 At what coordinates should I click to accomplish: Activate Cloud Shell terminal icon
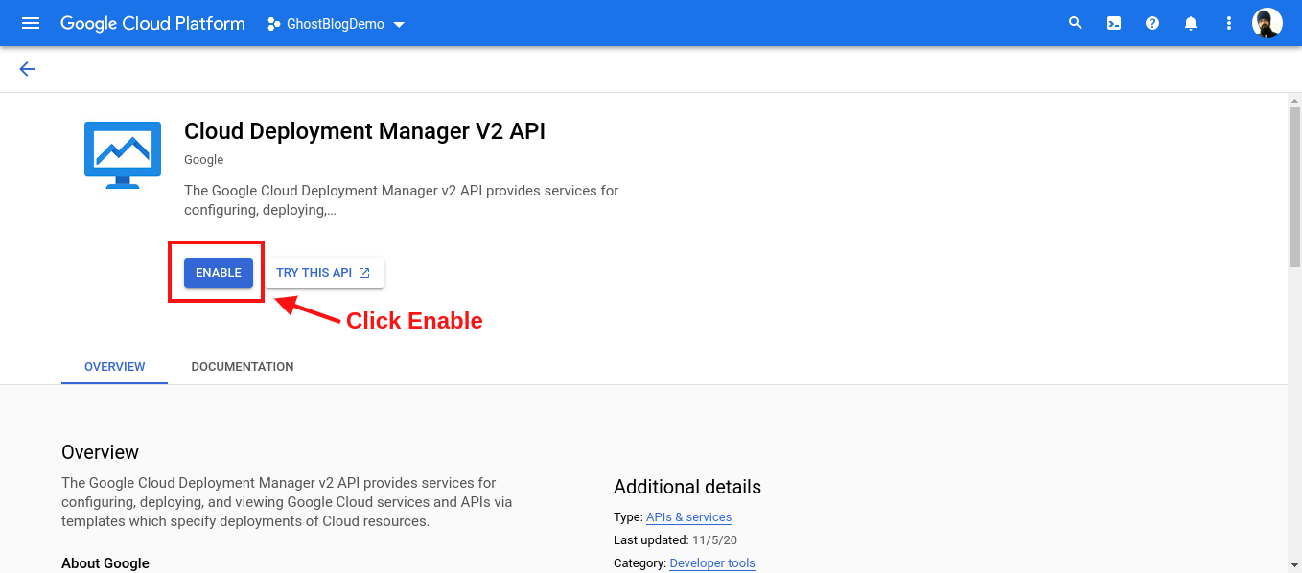coord(1114,23)
